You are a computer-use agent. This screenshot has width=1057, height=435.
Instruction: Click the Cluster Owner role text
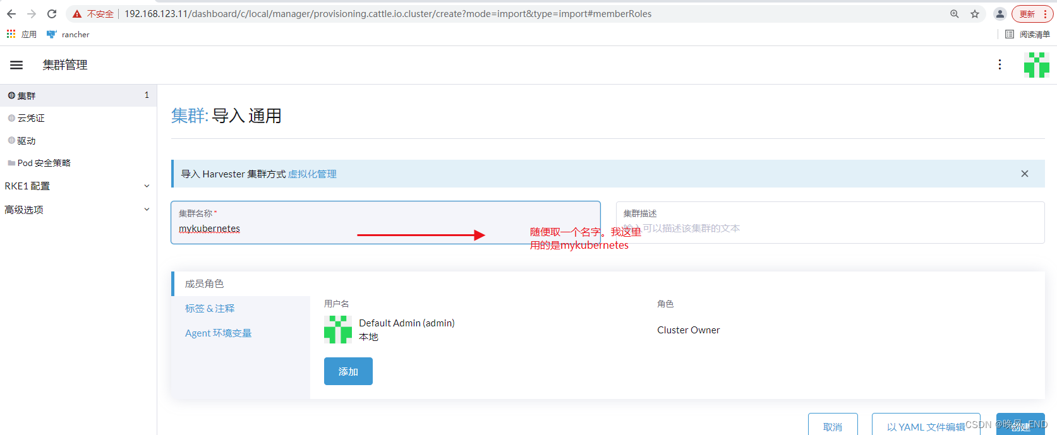(689, 330)
